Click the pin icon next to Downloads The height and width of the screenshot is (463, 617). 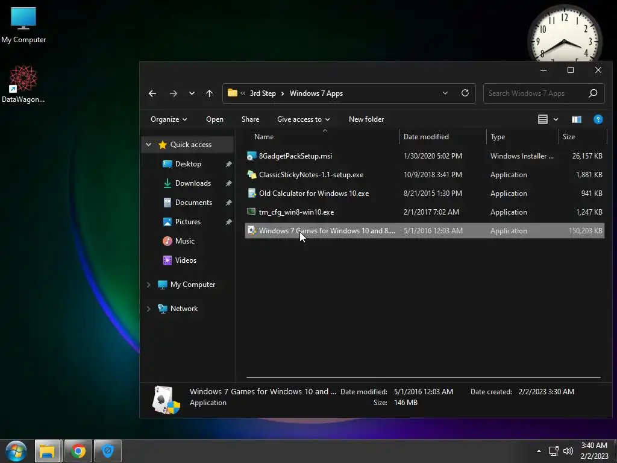point(228,183)
